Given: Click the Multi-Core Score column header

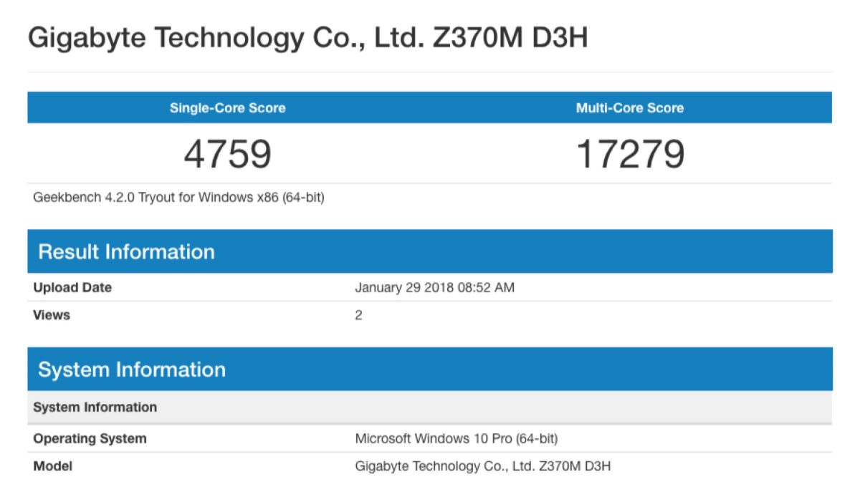Looking at the screenshot, I should (629, 108).
